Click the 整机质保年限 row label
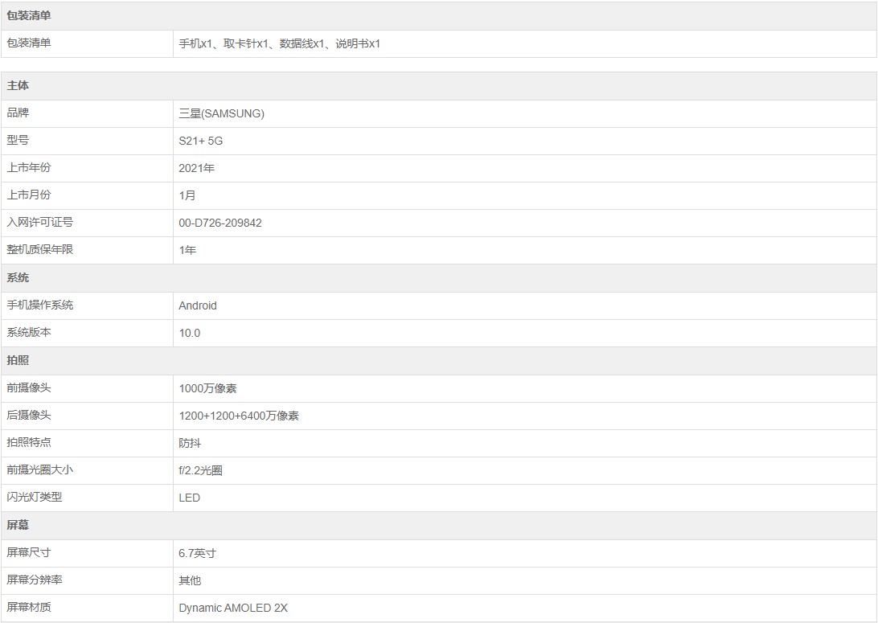Viewport: 878px width, 623px height. [x=40, y=249]
